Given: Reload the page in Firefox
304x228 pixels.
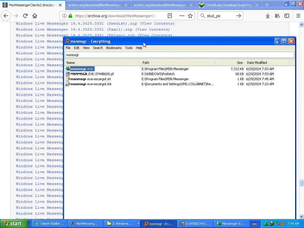Looking at the screenshot, I should pyautogui.click(x=25, y=16).
